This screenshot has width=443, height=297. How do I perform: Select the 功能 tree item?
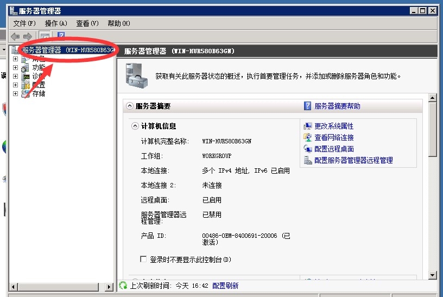pos(39,67)
